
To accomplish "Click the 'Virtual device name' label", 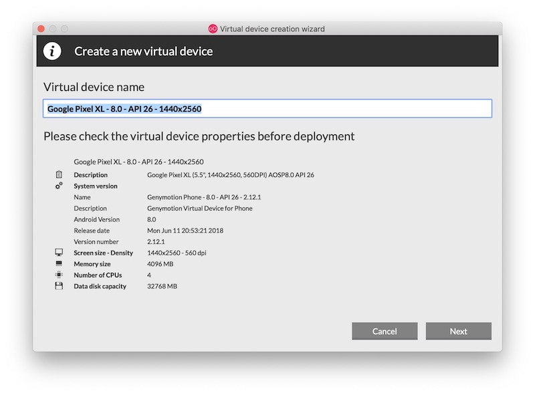I will click(94, 87).
